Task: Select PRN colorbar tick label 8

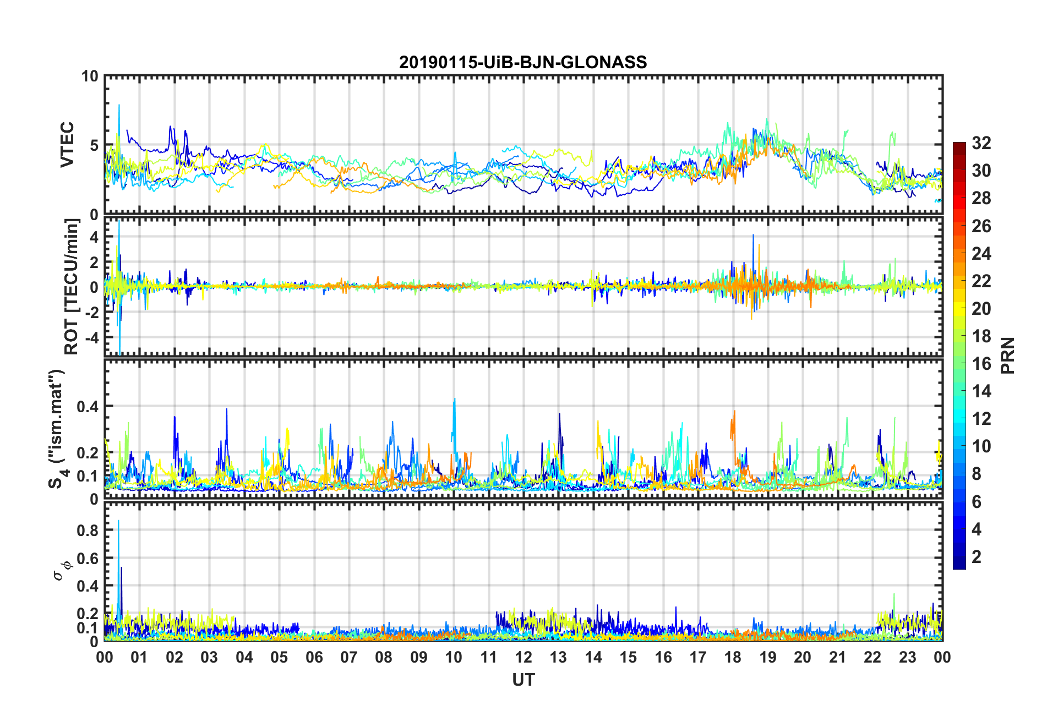Action: pyautogui.click(x=977, y=474)
